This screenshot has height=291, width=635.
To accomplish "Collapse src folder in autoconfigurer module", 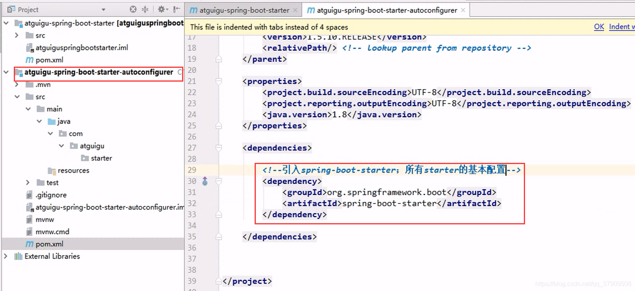I will pyautogui.click(x=17, y=97).
